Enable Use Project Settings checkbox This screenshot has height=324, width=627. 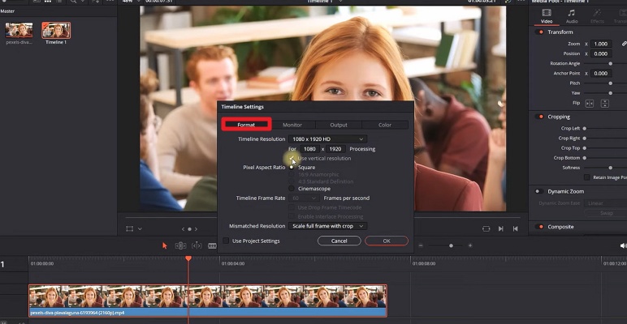click(x=226, y=241)
